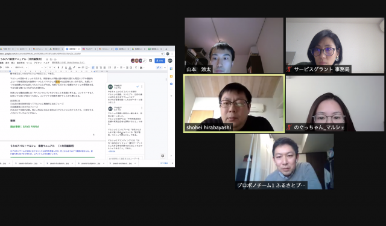Viewport: 386px width, 226px height.
Task: Select the left-align paragraph button
Action: [x=93, y=68]
